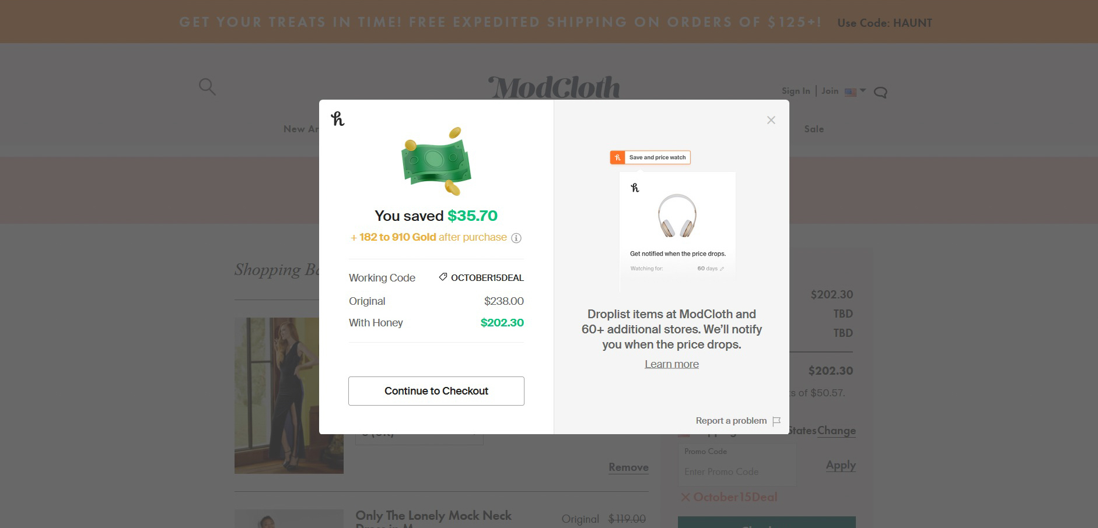The width and height of the screenshot is (1098, 528).
Task: Open the site search magnifier
Action: point(207,87)
